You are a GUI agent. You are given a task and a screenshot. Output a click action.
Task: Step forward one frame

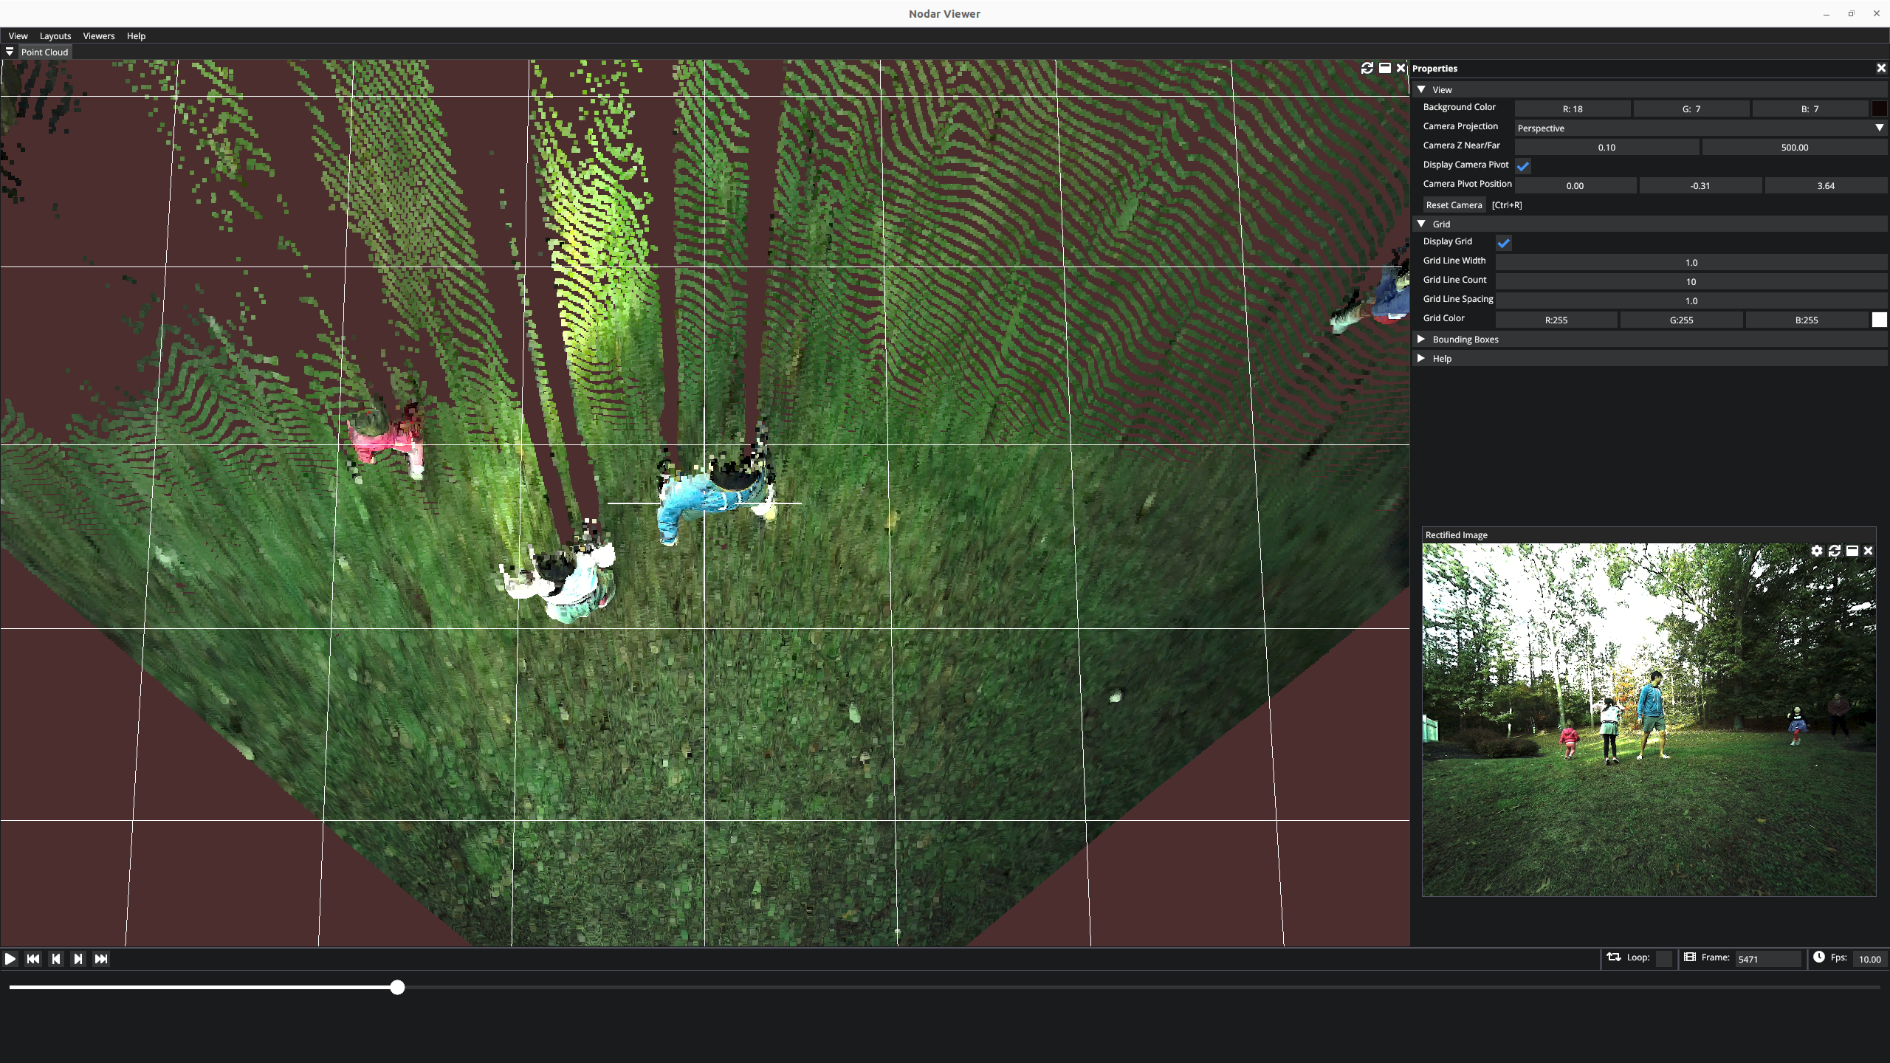[x=78, y=958]
